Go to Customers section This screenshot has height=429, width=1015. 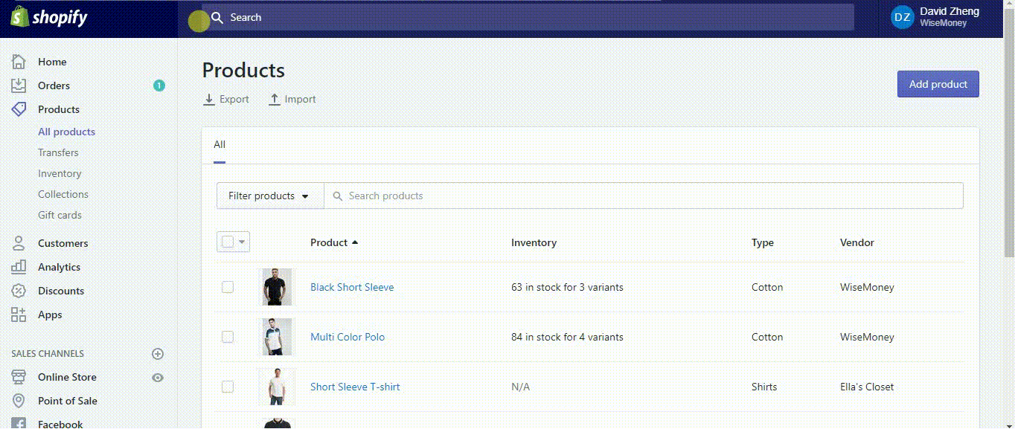(63, 243)
